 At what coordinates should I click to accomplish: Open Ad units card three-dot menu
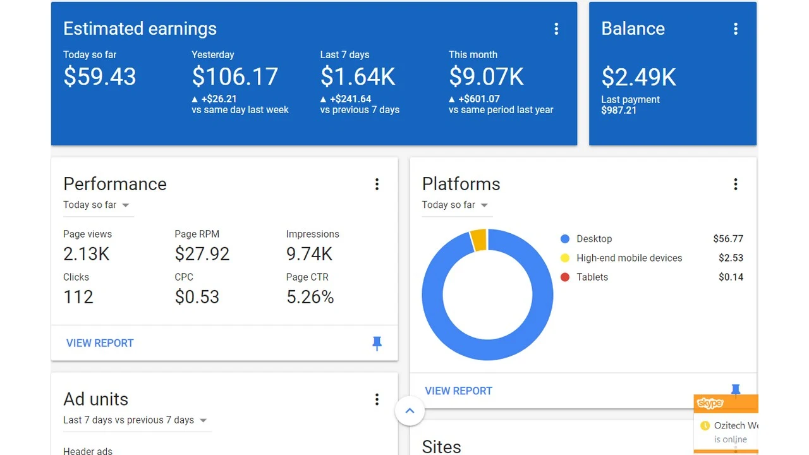click(x=377, y=399)
